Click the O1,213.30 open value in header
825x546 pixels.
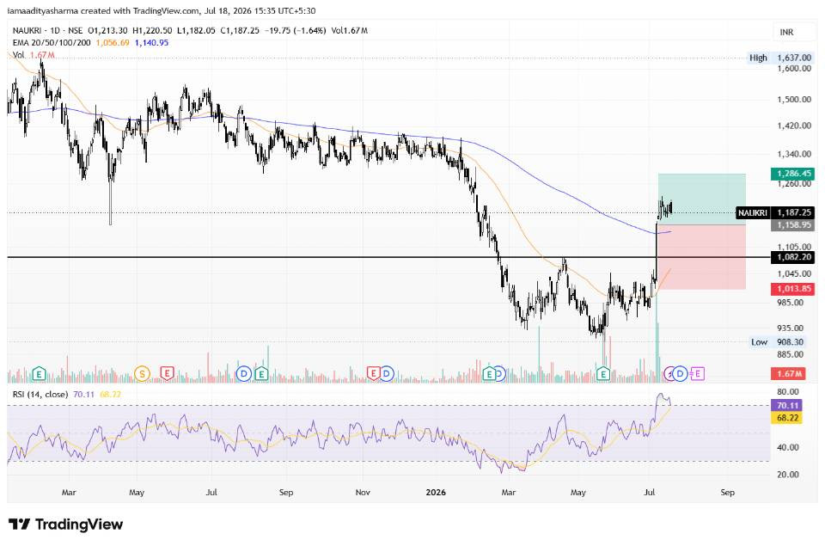(107, 31)
